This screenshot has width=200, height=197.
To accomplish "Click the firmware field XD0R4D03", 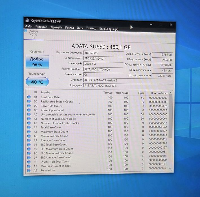I will pyautogui.click(x=104, y=53).
